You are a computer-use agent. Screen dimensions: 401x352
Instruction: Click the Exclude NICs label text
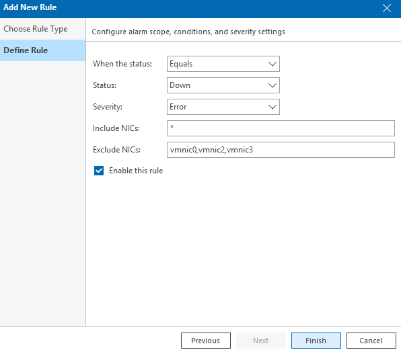click(x=116, y=150)
